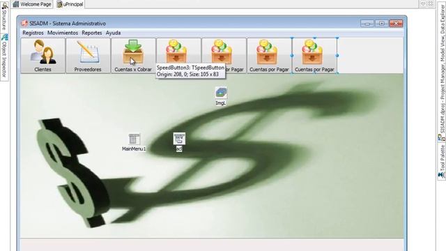Switch to the Welcome Page tab
This screenshot has width=446, height=251.
pos(32,4)
